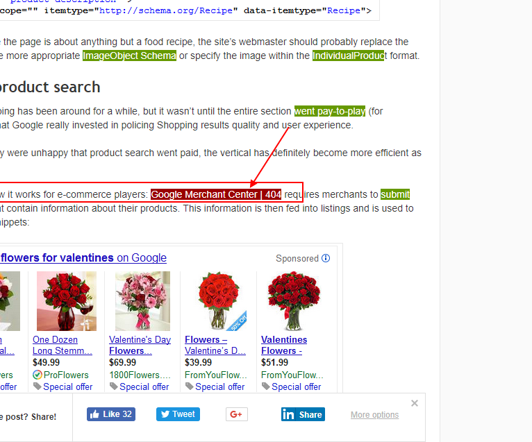
Task: Click the IndividualProduct highlighted link
Action: click(x=349, y=56)
